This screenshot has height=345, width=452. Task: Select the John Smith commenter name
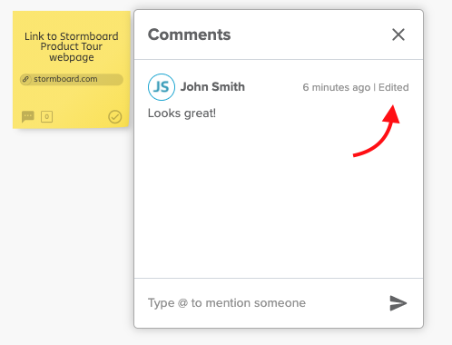pyautogui.click(x=212, y=87)
